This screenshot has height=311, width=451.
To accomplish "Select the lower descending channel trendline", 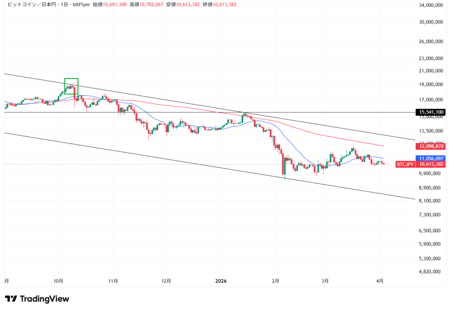I will (132, 154).
